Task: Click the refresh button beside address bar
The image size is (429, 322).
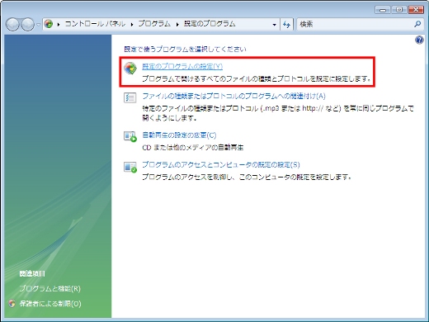Action: coord(286,25)
